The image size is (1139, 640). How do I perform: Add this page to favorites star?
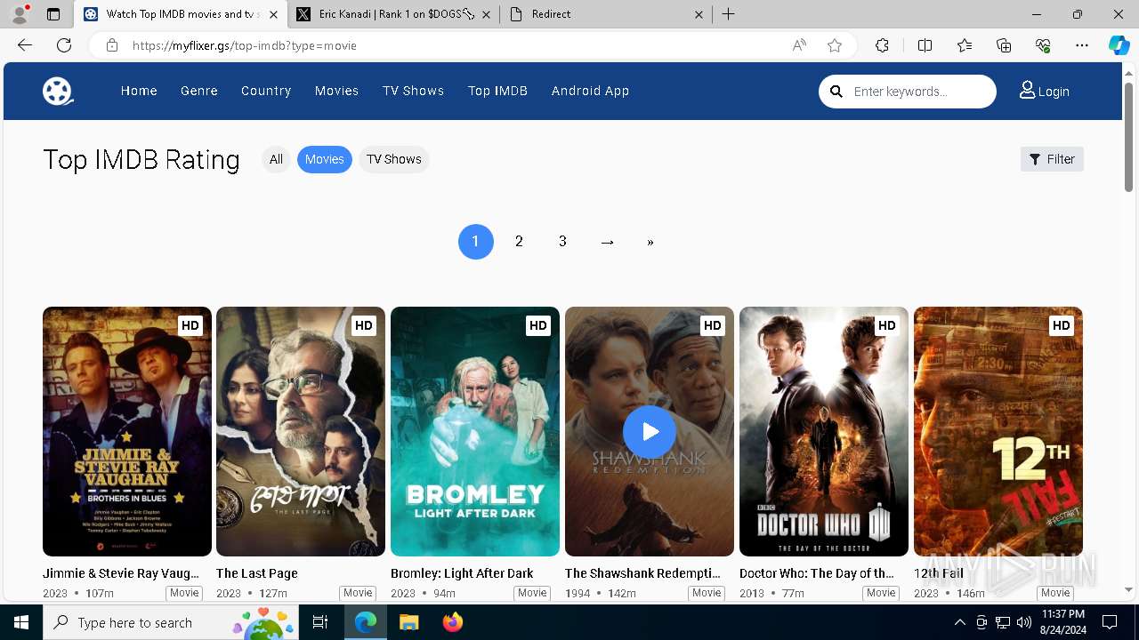coord(835,45)
